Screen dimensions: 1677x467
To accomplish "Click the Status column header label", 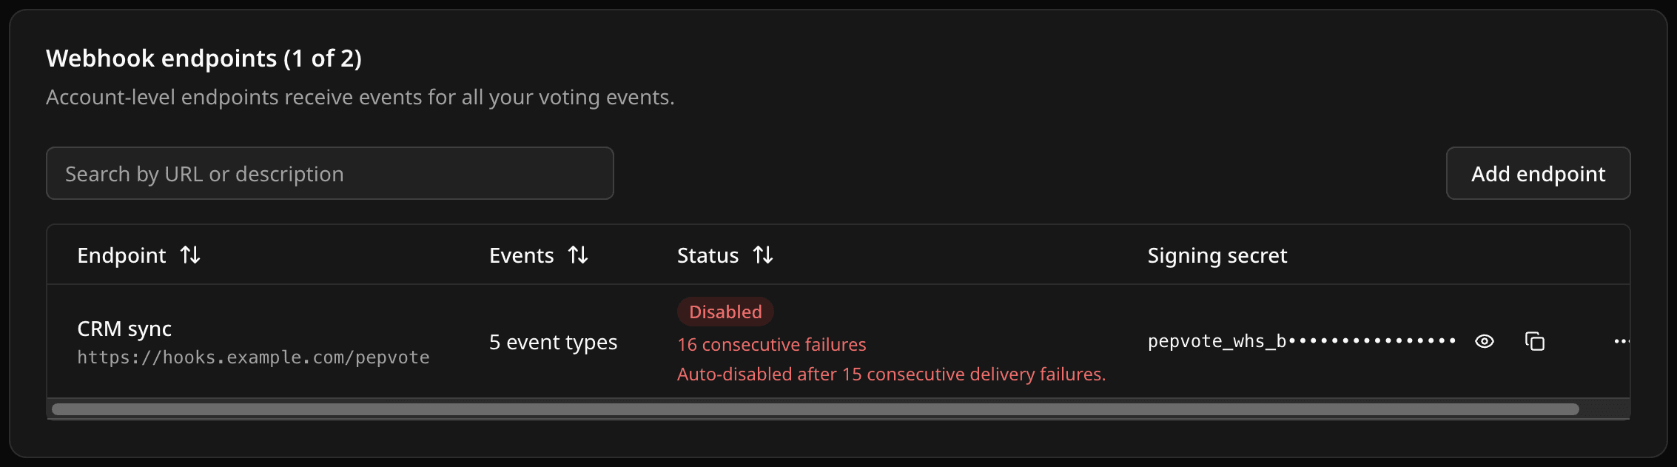I will [708, 255].
